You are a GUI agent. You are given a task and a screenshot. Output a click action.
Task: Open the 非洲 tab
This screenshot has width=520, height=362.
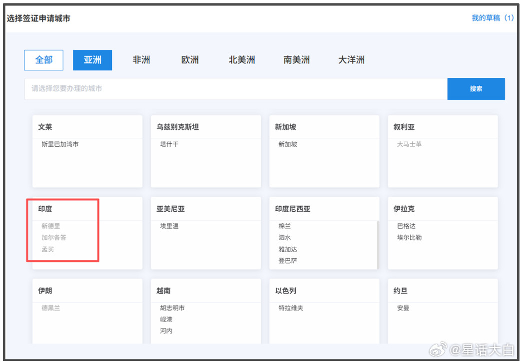coord(141,60)
